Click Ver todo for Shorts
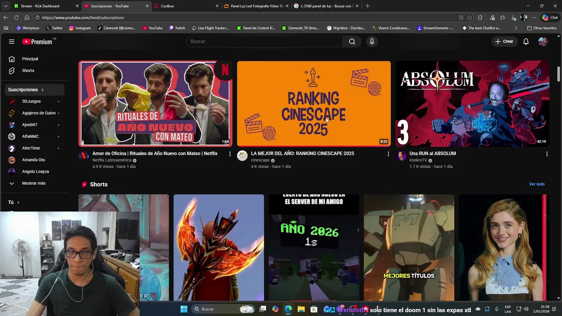562x316 pixels. (537, 184)
